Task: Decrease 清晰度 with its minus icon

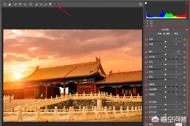Action: point(146,85)
